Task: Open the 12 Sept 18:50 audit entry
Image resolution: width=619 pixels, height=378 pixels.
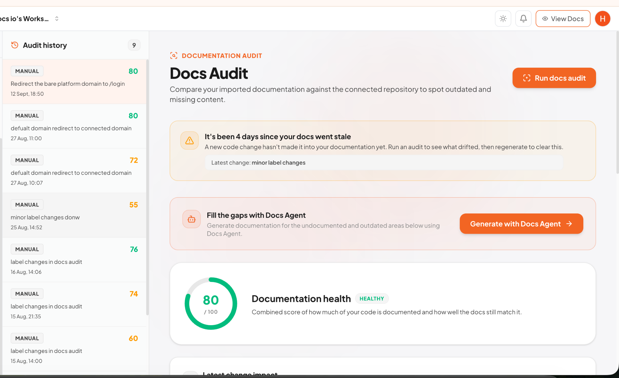Action: coord(74,82)
